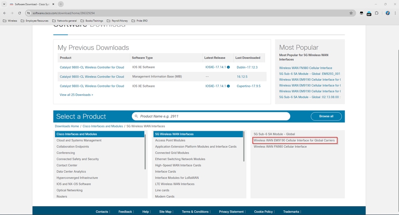Go back with the browser back arrow
Screen dimensions: 399x215
point(4,13)
